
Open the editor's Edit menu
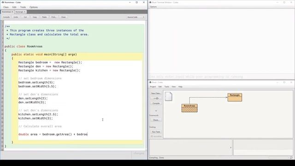pos(14,7)
